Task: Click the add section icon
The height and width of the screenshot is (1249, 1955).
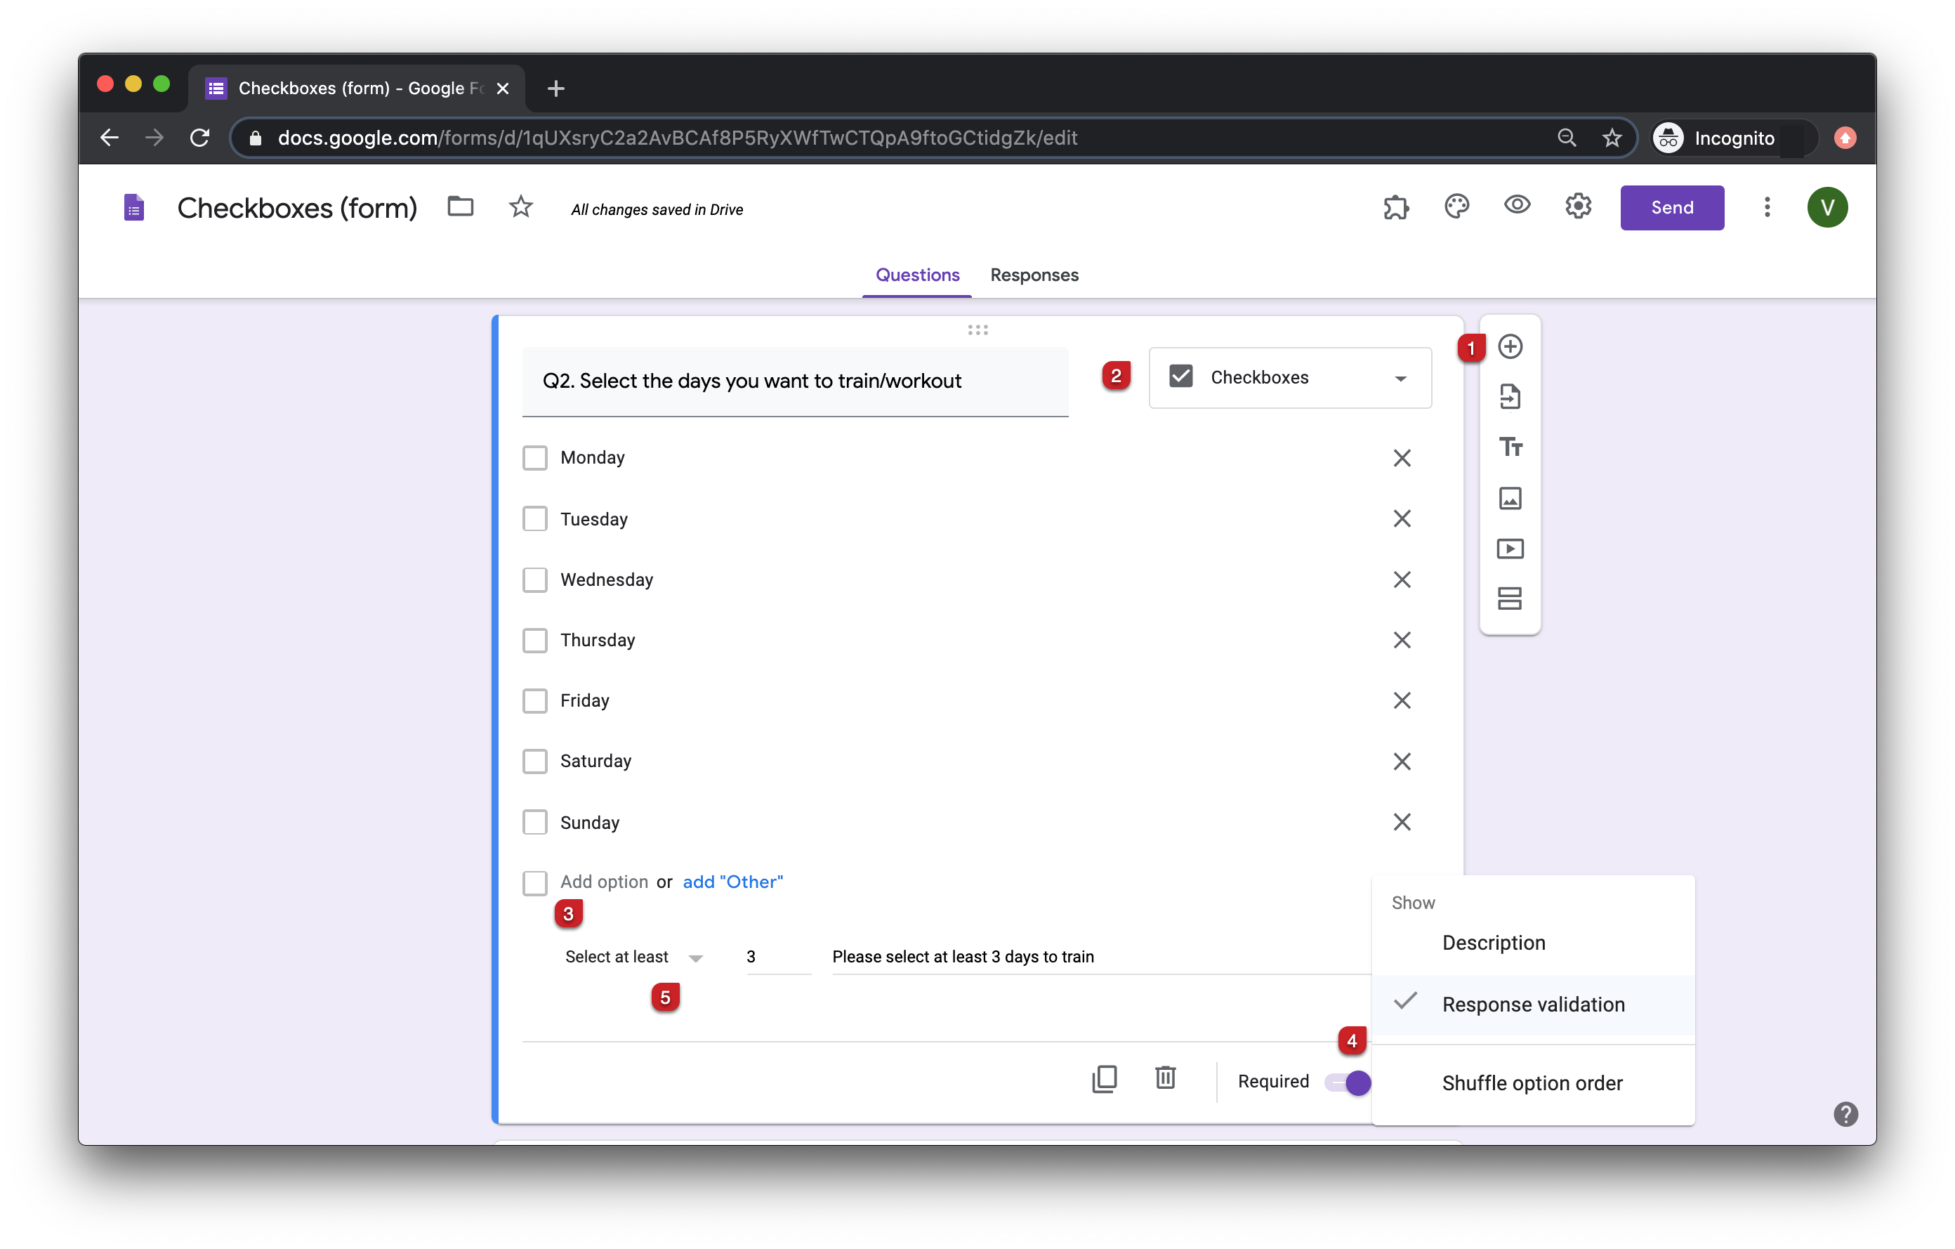Action: (x=1509, y=597)
